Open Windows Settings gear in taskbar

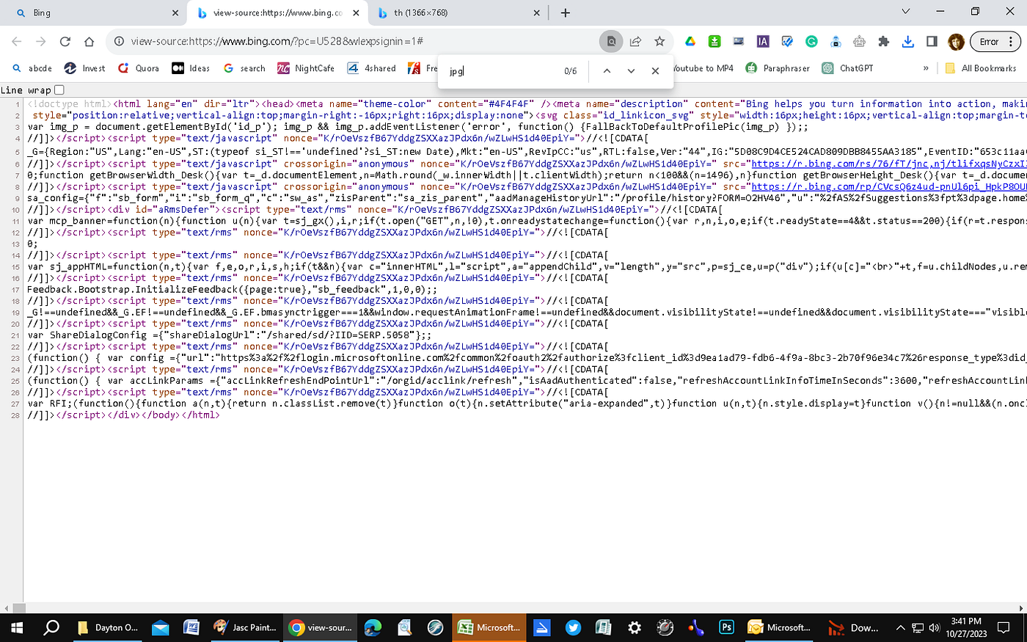(x=635, y=628)
